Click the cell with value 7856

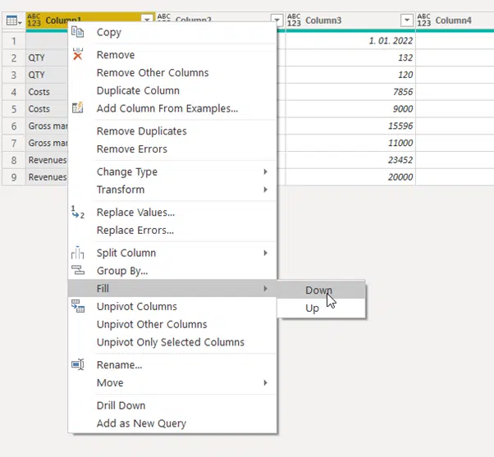350,92
